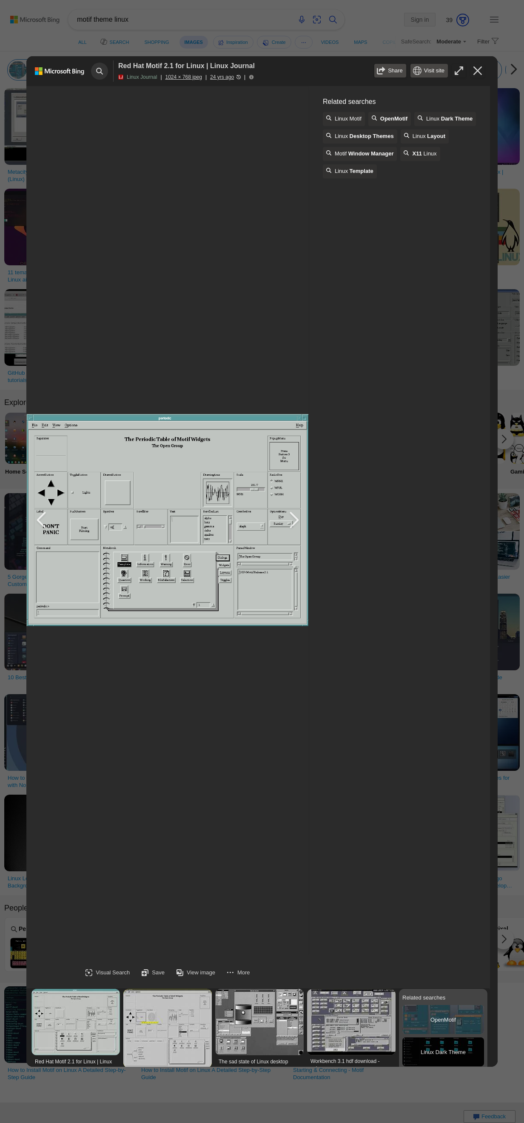Go to the previous image arrow
The height and width of the screenshot is (1123, 524).
click(41, 520)
